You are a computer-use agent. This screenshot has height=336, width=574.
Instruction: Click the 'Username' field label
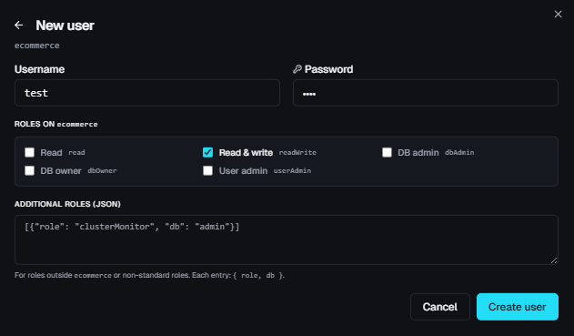39,69
